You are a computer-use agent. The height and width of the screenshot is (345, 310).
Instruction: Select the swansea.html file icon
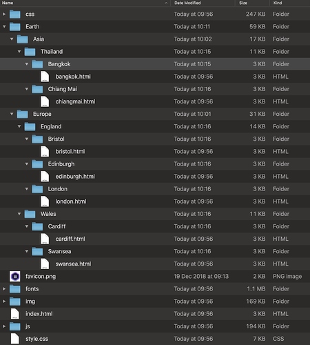pyautogui.click(x=45, y=264)
